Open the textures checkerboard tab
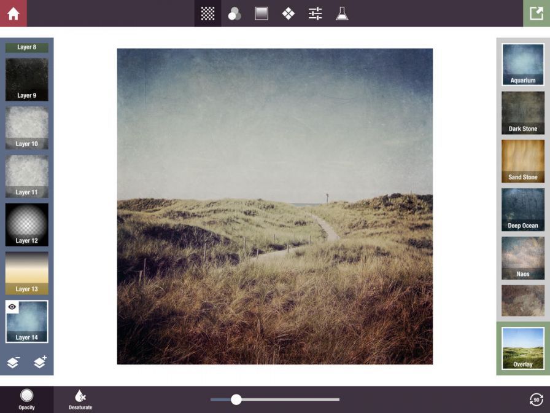Screen dimensions: 550x413 207,14
